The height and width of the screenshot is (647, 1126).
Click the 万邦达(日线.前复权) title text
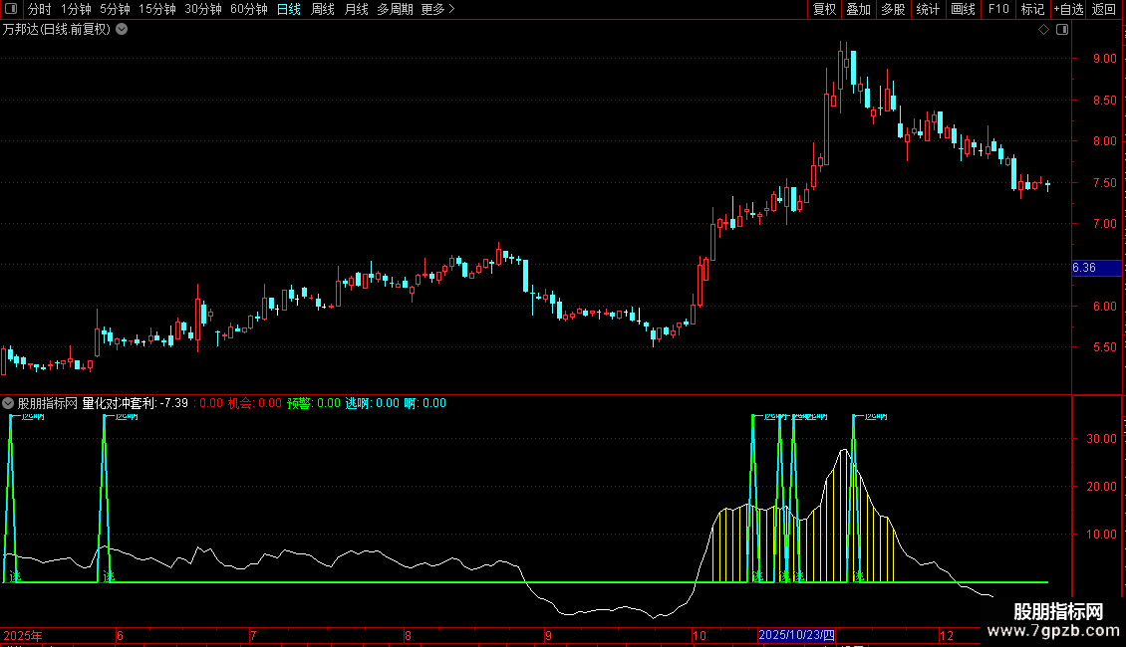coord(57,30)
